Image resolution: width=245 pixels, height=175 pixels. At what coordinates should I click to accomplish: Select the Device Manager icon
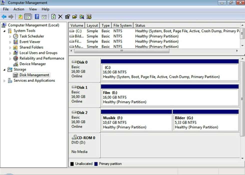click(x=15, y=64)
